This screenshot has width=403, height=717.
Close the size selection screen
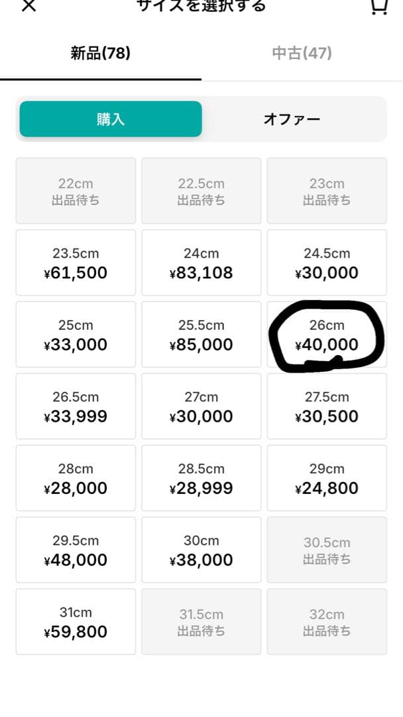(x=29, y=5)
